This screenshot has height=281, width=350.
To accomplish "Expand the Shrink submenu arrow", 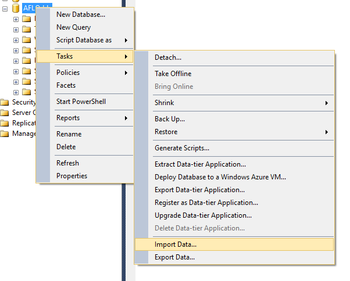I will click(x=327, y=103).
